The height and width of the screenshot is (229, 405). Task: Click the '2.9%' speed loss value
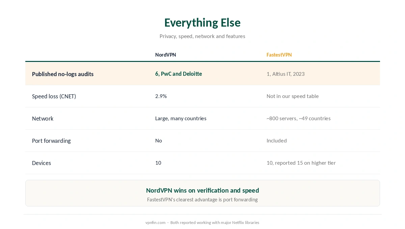pyautogui.click(x=161, y=96)
